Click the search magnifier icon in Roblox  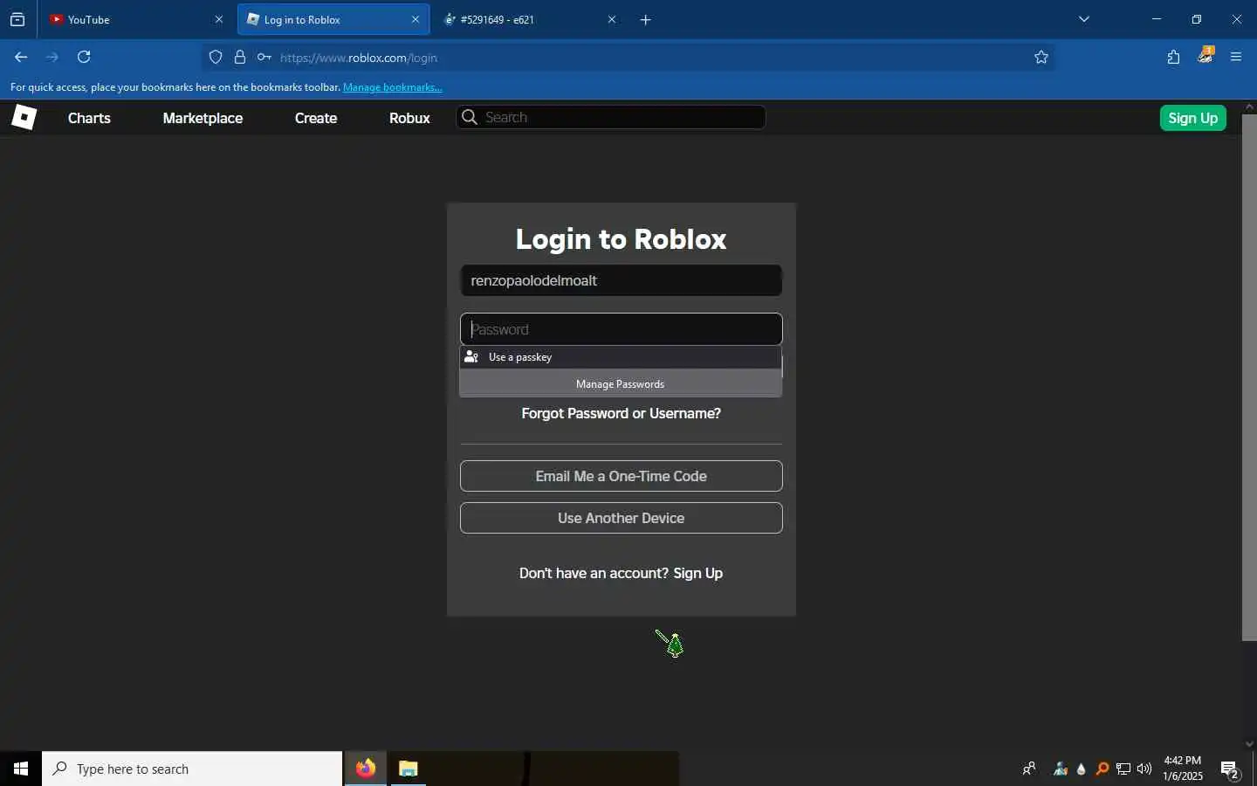(x=470, y=117)
